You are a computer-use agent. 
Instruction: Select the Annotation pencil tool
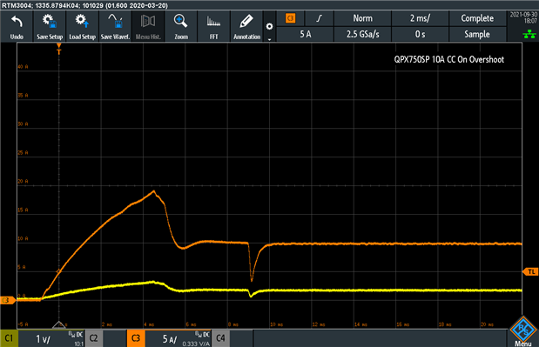pos(246,26)
